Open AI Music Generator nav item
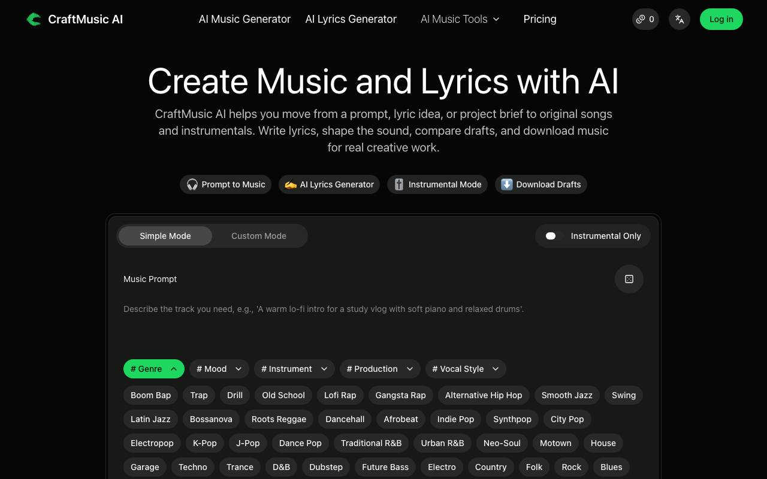 (244, 19)
